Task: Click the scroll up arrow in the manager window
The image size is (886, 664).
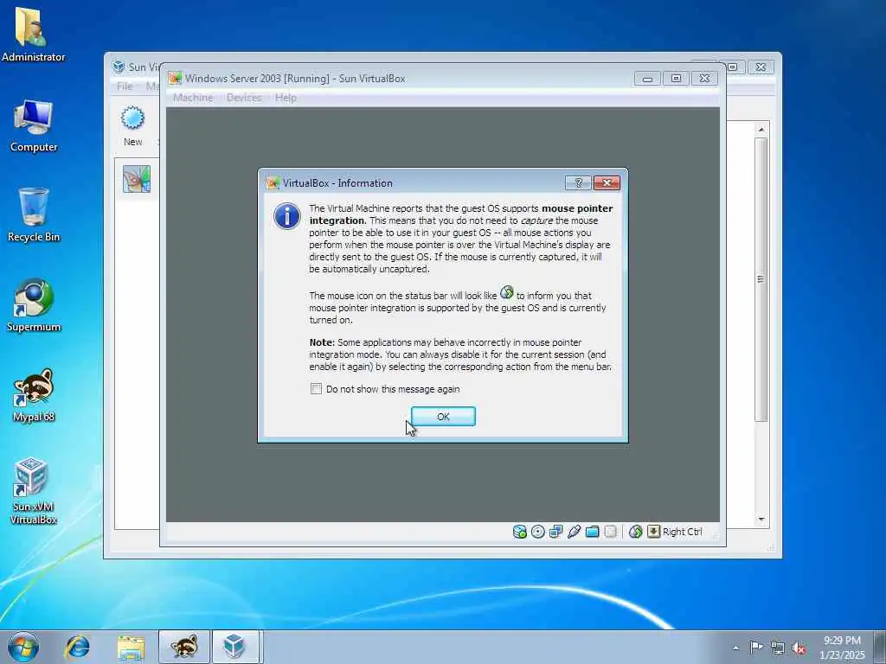Action: [x=761, y=130]
